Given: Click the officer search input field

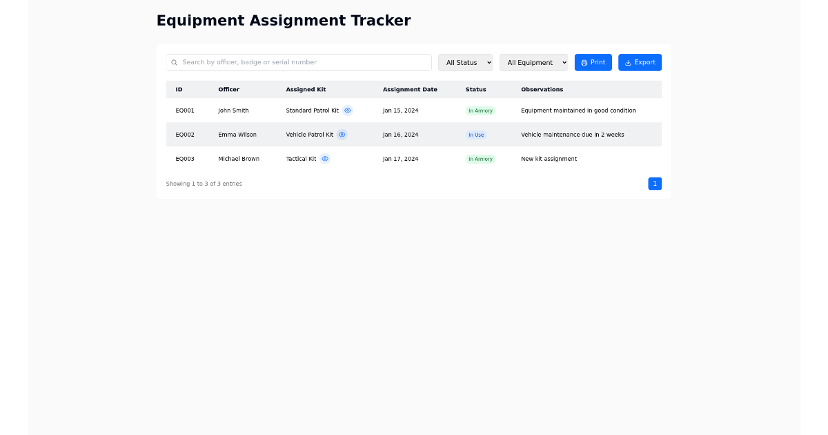Looking at the screenshot, I should [298, 62].
